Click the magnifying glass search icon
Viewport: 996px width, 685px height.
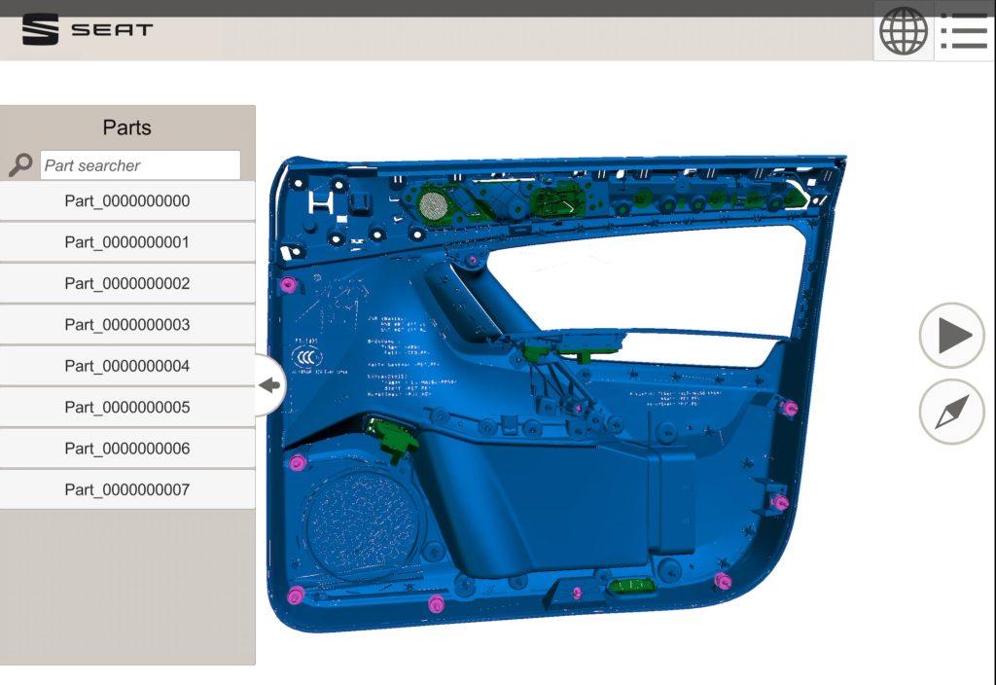pos(20,165)
